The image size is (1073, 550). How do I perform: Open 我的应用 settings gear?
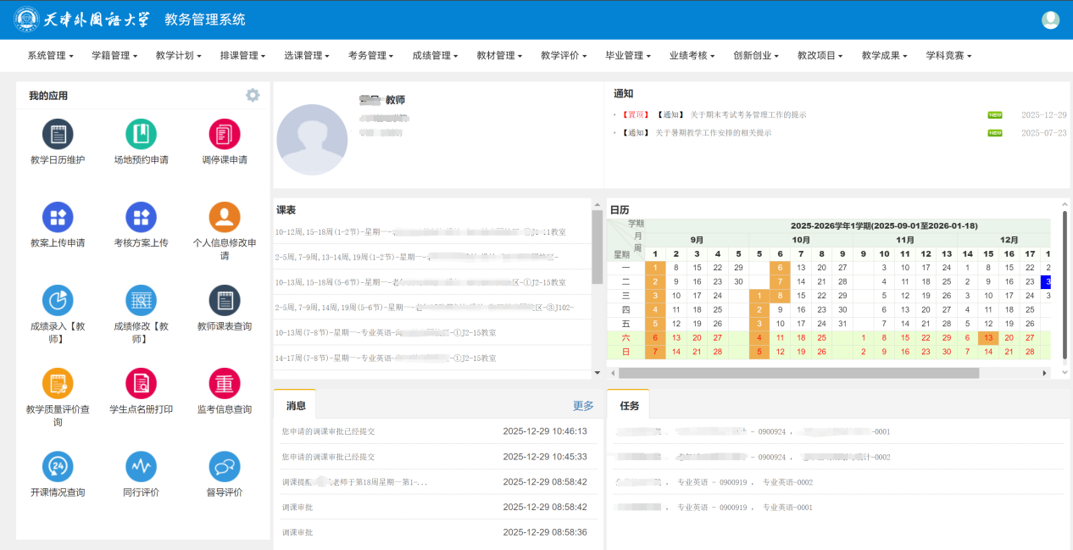tap(253, 95)
